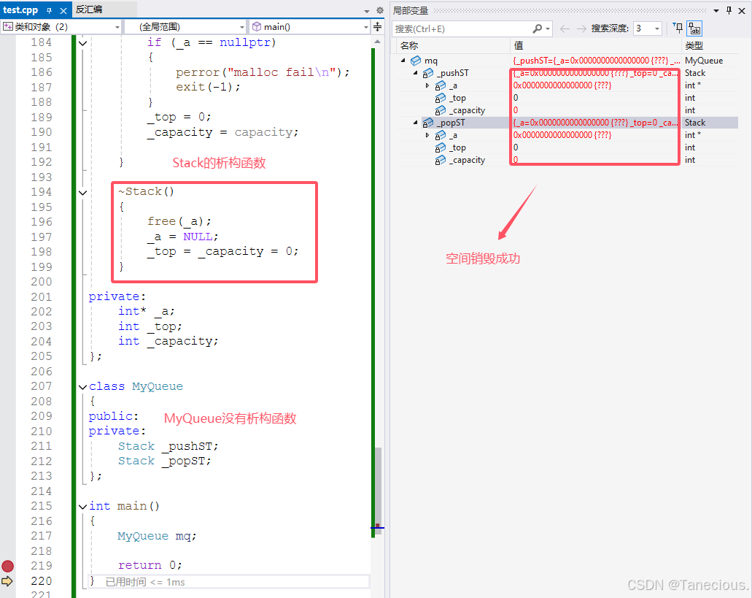Click the _top field icon under _popST

coord(441,148)
